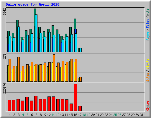
Task: Click day label 29 on the axis
Action: point(133,115)
